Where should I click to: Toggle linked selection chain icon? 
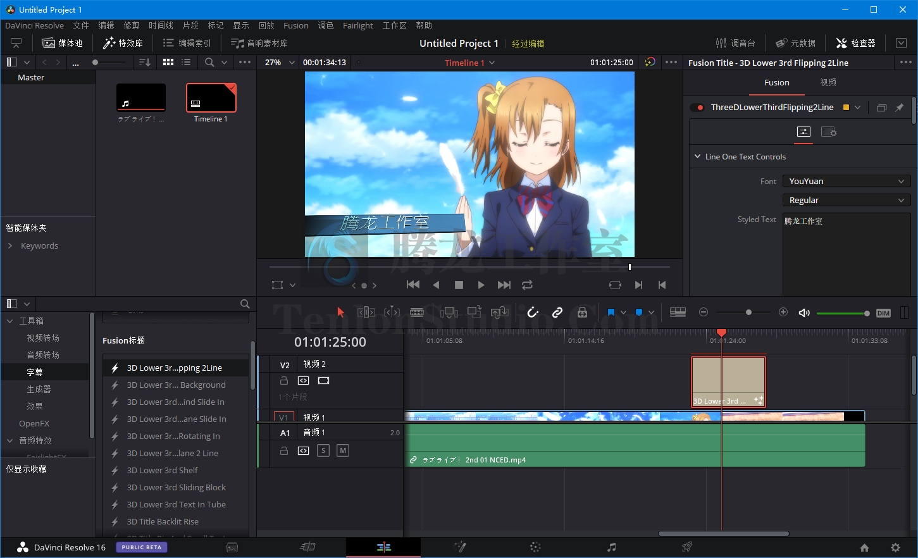tap(557, 312)
